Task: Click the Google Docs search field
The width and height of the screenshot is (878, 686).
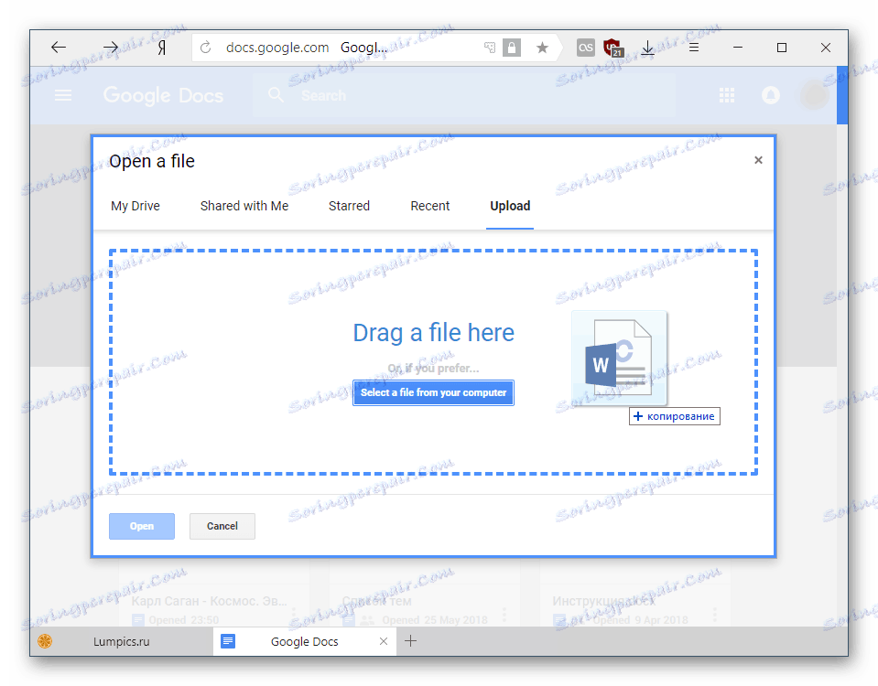Action: tap(463, 96)
